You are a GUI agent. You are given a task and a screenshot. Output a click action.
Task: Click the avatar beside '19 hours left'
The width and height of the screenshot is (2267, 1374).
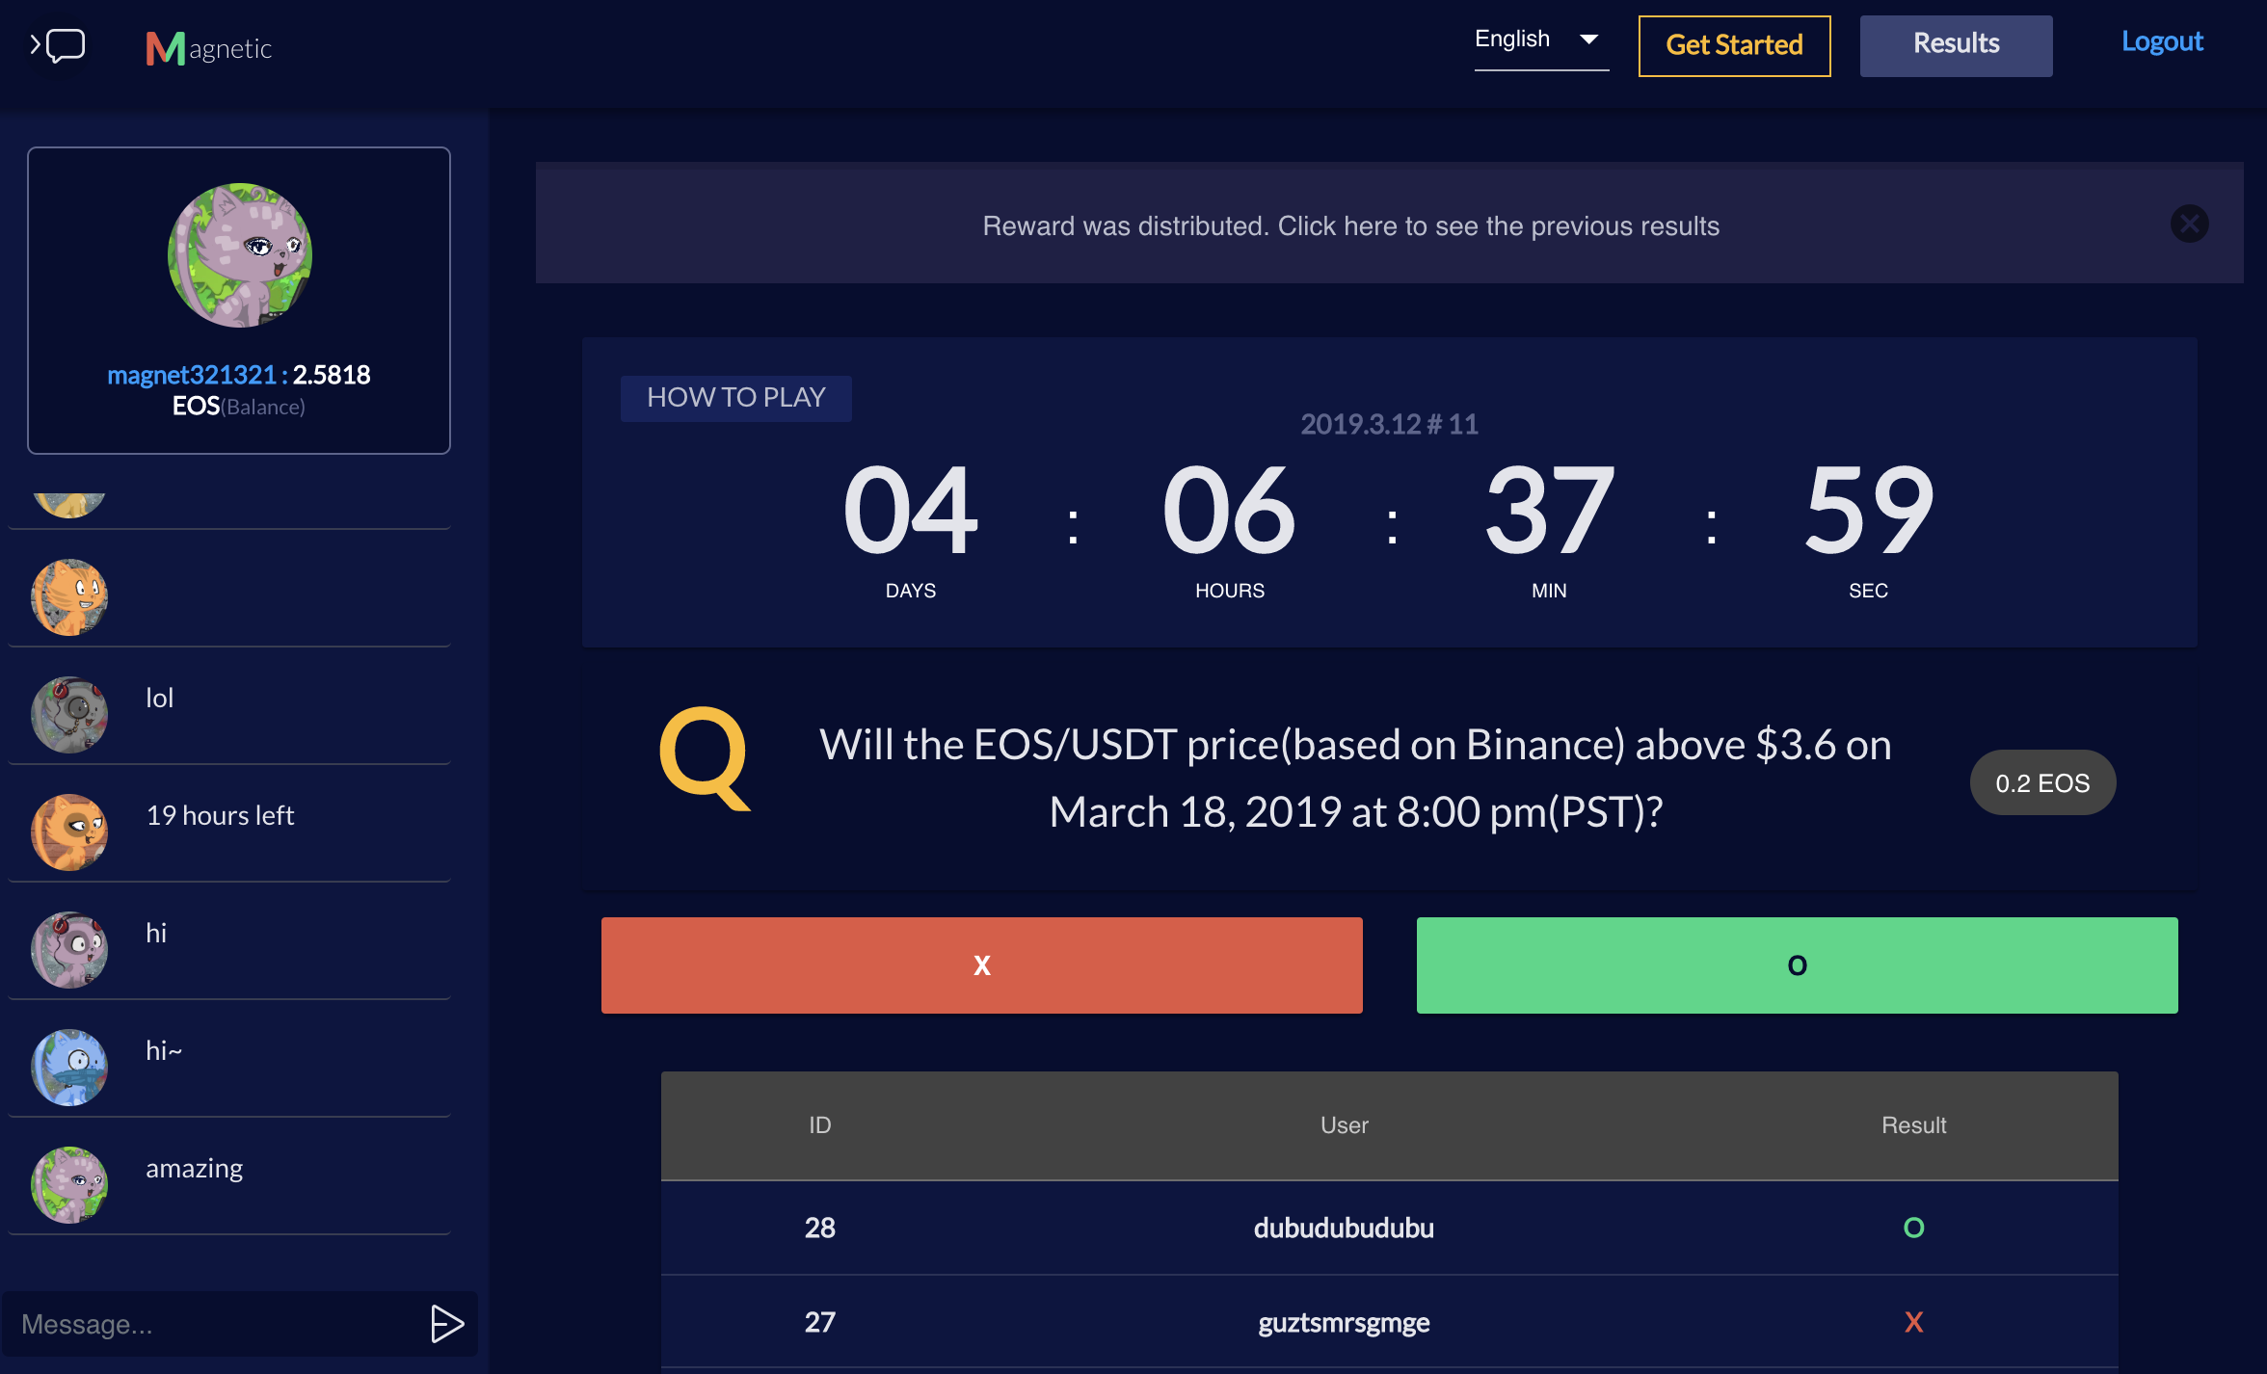click(x=69, y=832)
